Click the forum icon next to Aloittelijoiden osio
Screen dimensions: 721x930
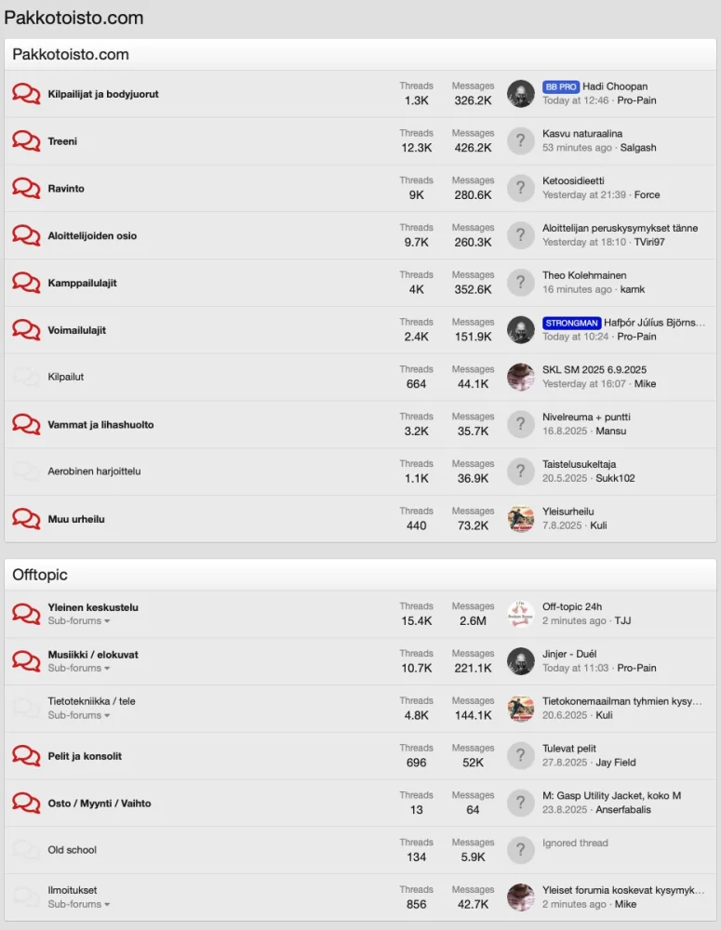26,235
